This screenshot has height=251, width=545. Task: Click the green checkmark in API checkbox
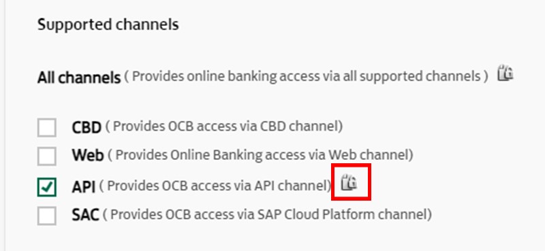click(x=46, y=187)
